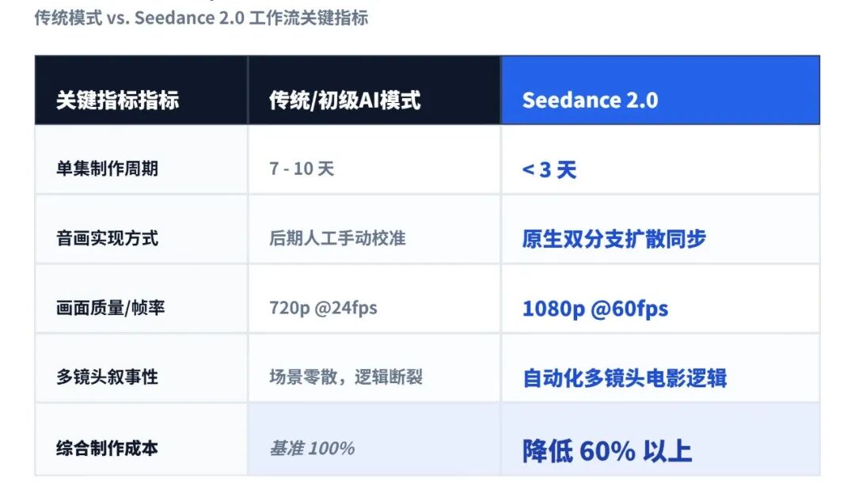
Task: Select the < 3 天 cell
Action: pos(549,169)
